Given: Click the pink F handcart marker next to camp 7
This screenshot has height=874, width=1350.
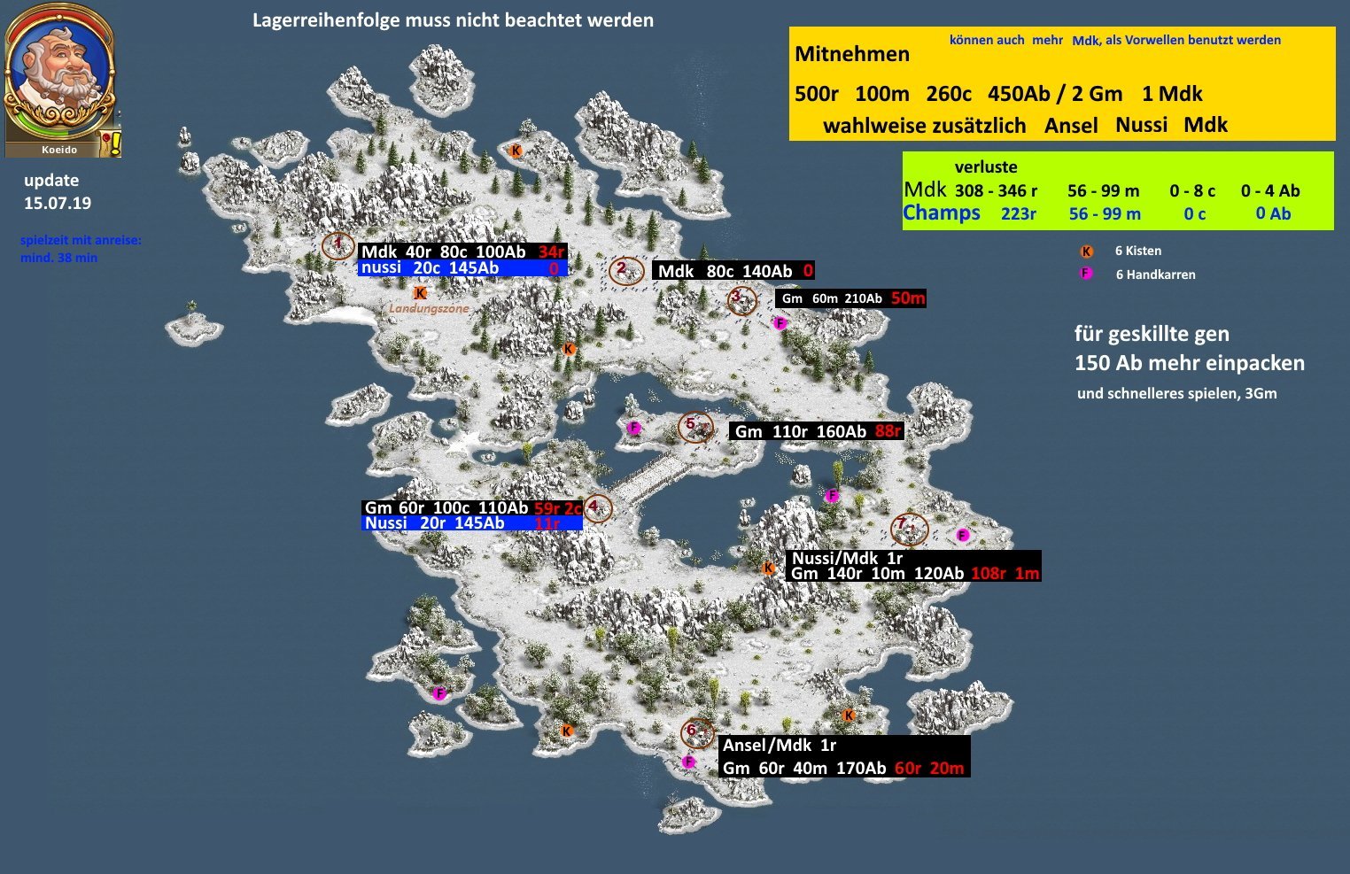Looking at the screenshot, I should coord(963,536).
